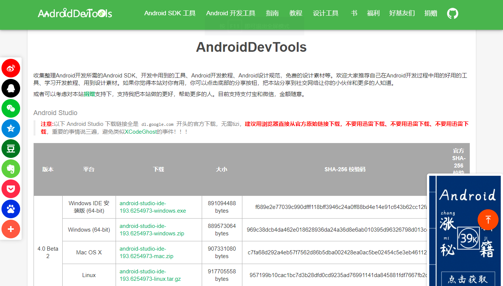This screenshot has width=503, height=286.
Task: Open the Android SDK 工具 menu
Action: coord(170,13)
